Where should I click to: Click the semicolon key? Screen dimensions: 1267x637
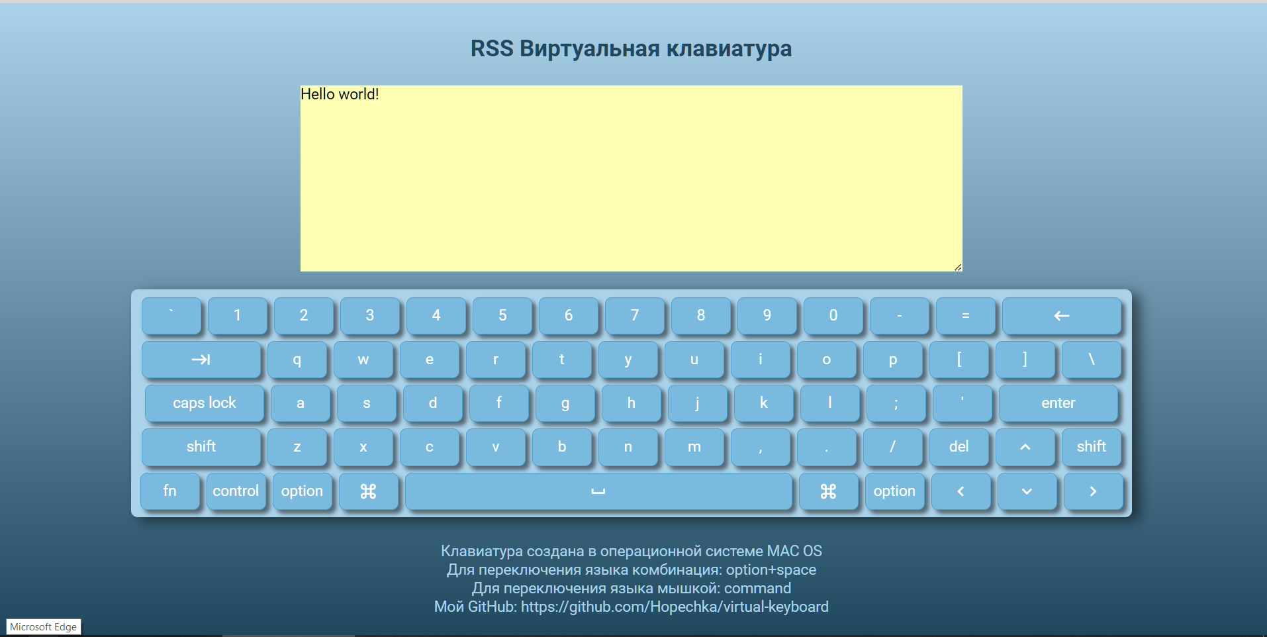click(x=896, y=403)
